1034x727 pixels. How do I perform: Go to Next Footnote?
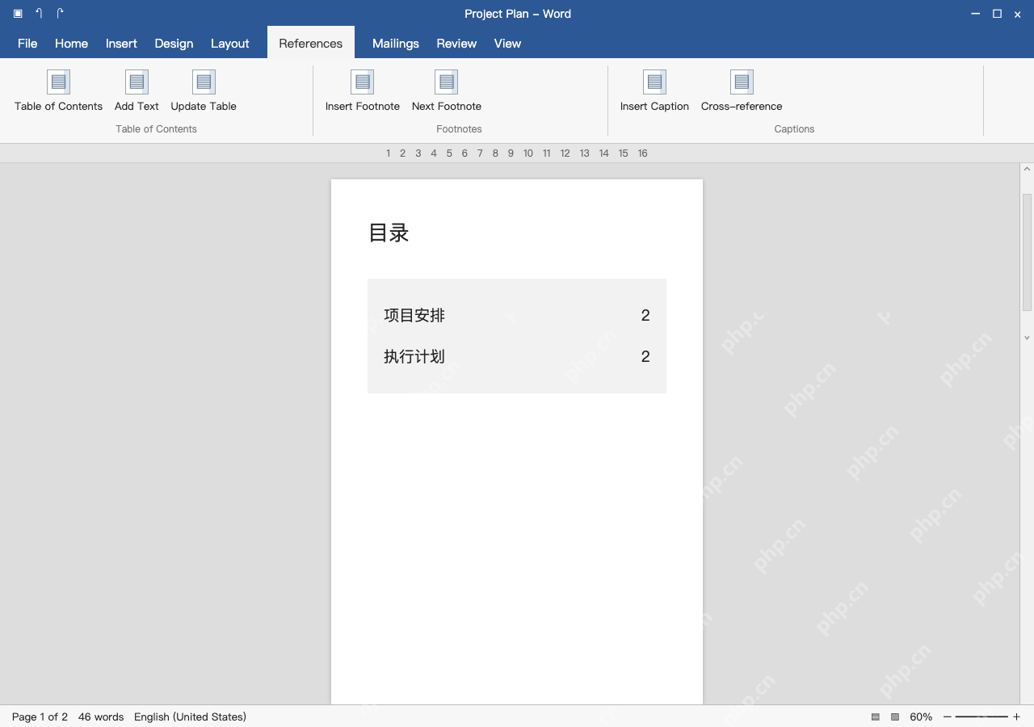pyautogui.click(x=447, y=90)
